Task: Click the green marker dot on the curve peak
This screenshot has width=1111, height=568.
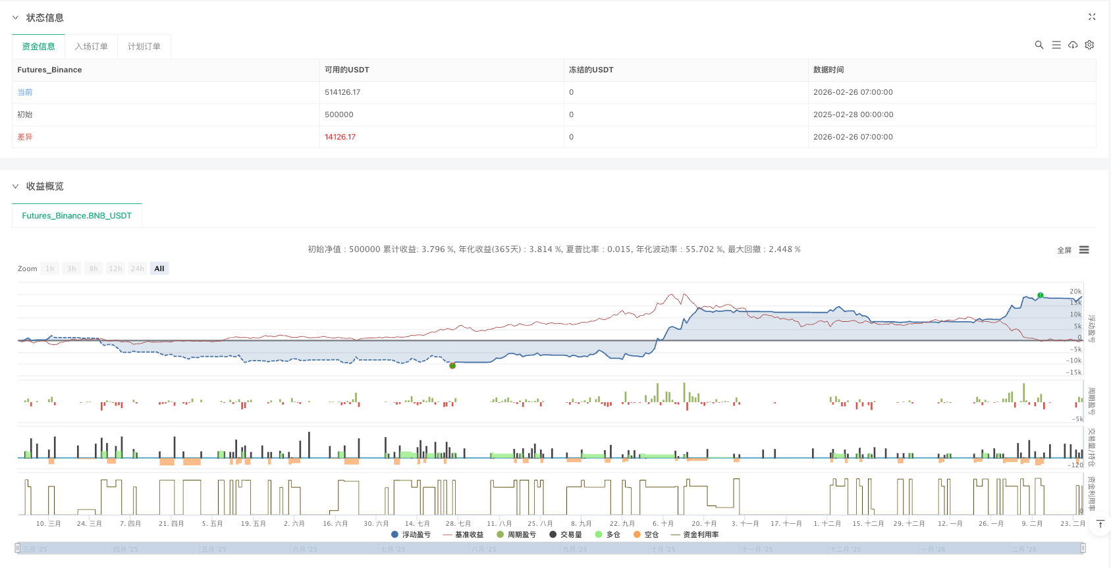Action: pyautogui.click(x=1041, y=296)
